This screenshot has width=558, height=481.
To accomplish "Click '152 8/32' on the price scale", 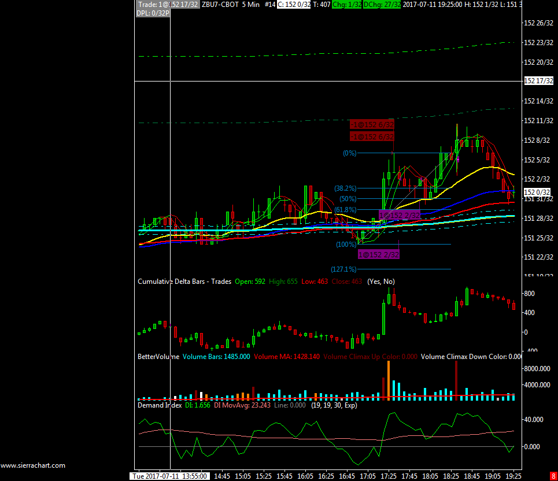I will coord(537,140).
